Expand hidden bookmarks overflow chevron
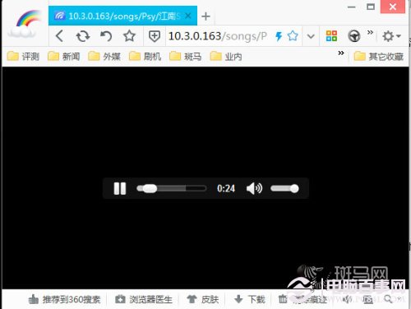This screenshot has width=411, height=309. point(341,53)
